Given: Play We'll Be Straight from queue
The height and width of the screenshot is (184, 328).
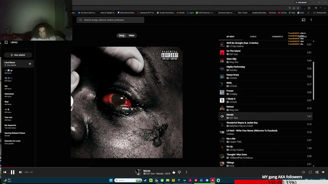Looking at the screenshot, I should pyautogui.click(x=266, y=44).
